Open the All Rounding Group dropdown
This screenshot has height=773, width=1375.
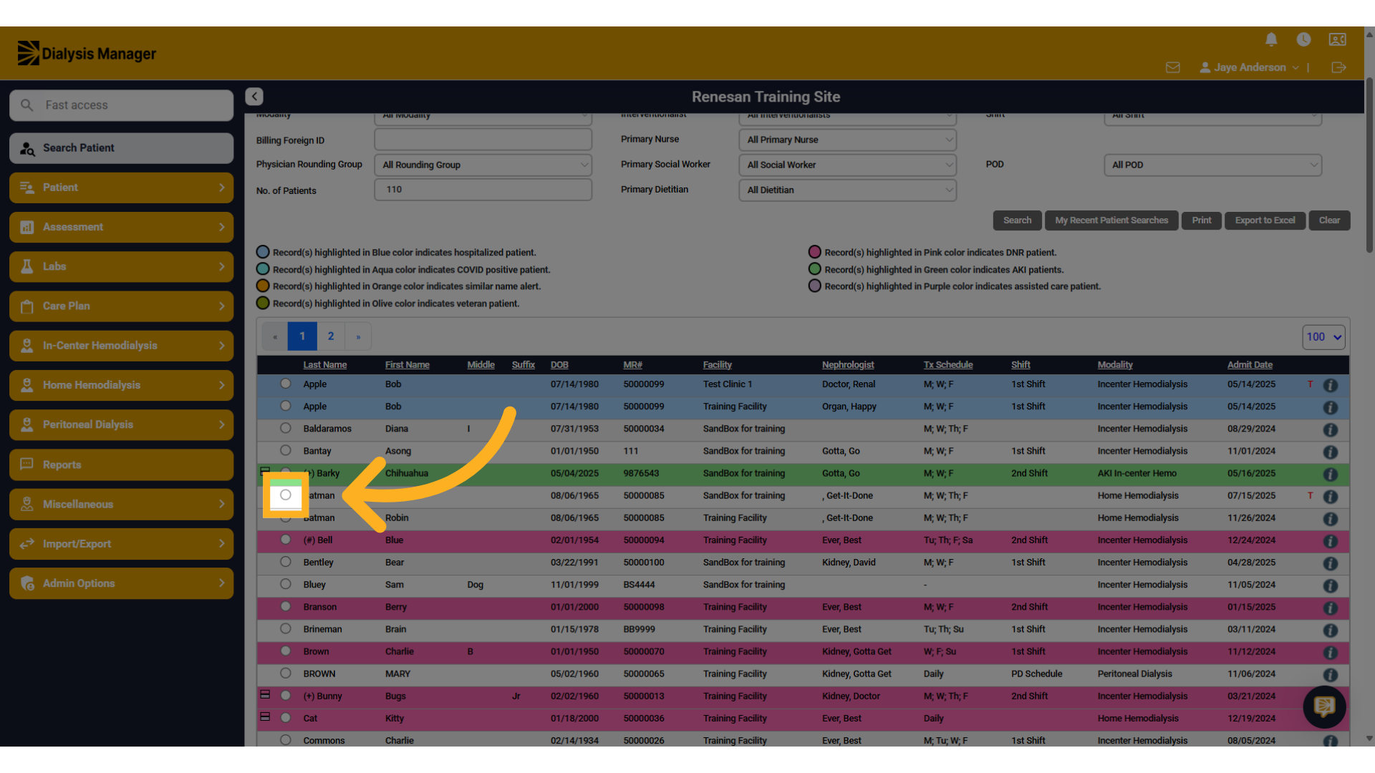[x=483, y=165]
